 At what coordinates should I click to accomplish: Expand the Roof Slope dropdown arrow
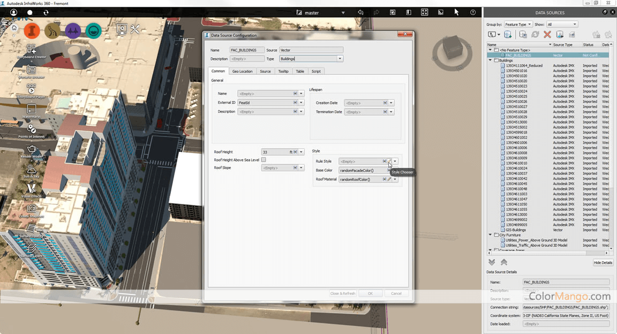click(302, 168)
